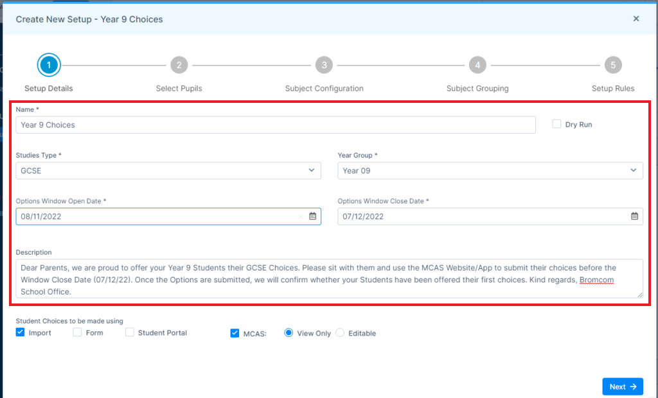The width and height of the screenshot is (658, 398).
Task: Click into the Description text area
Action: click(x=330, y=279)
